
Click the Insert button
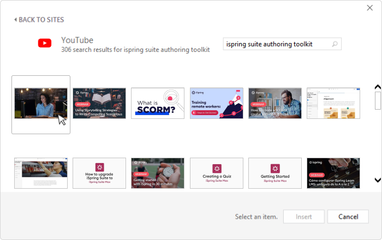click(304, 217)
